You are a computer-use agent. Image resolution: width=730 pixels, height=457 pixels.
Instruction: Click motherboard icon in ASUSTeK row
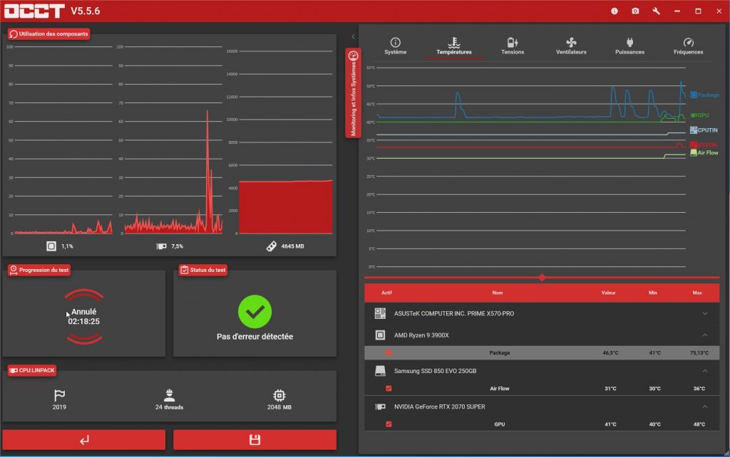pyautogui.click(x=380, y=313)
